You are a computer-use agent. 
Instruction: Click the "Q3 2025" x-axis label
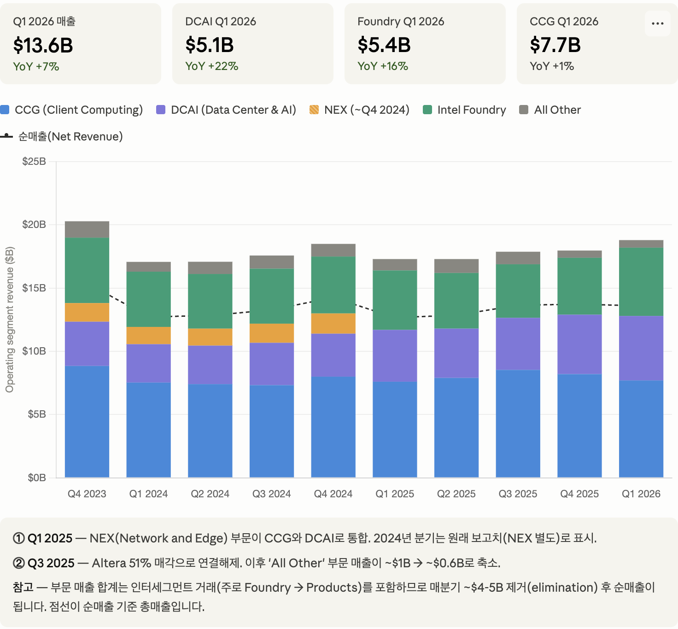pos(518,494)
